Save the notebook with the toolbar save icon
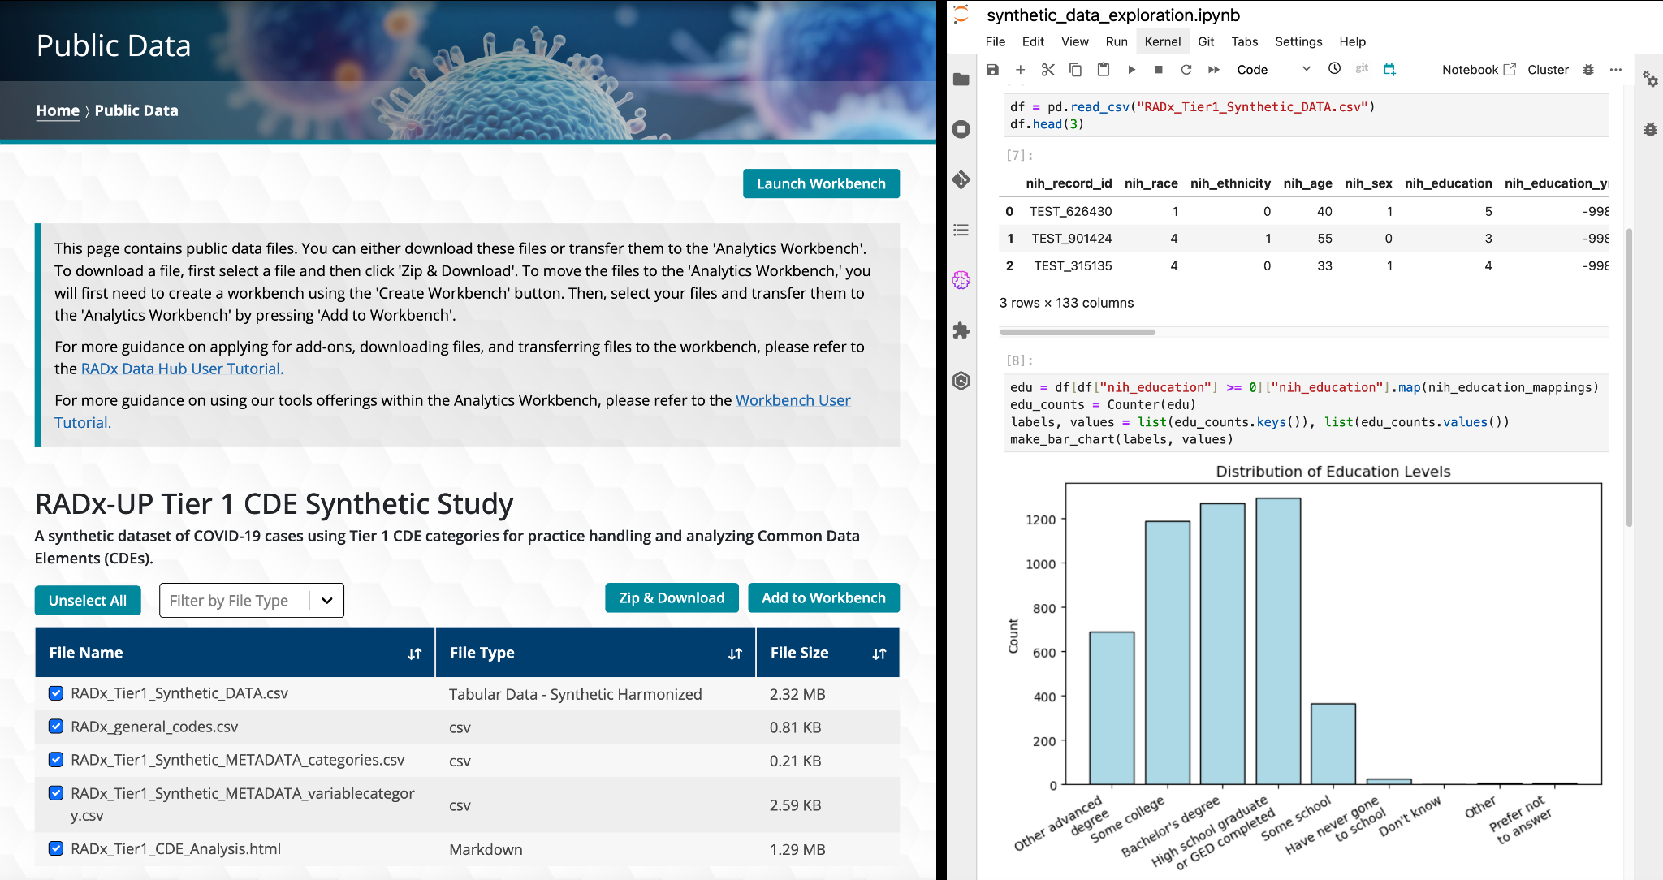 coord(992,70)
